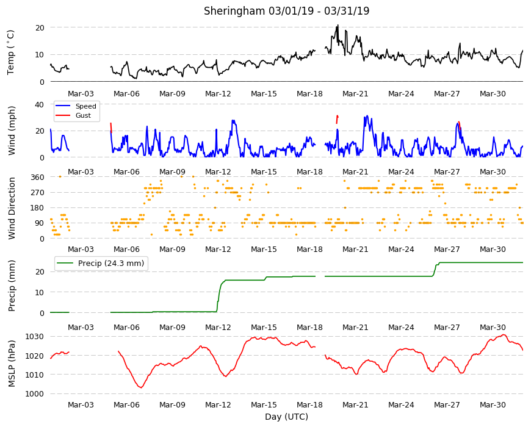
Task: Click the Precip (24.3 mm) legend label
Action: tap(110, 264)
